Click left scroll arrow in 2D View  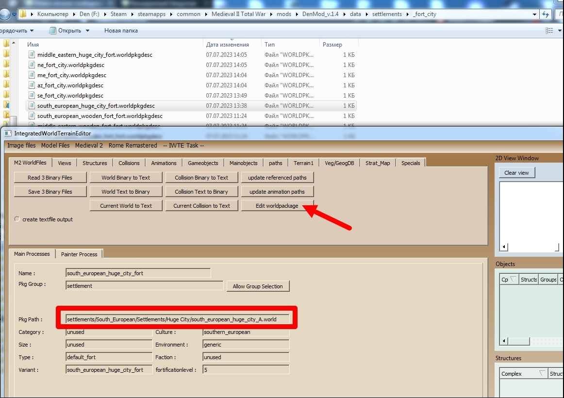[x=504, y=247]
